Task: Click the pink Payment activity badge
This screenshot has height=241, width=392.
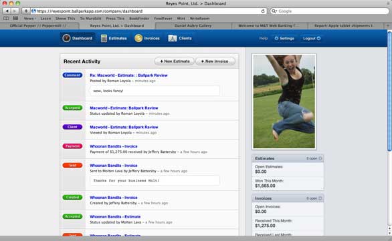Action: coord(72,146)
